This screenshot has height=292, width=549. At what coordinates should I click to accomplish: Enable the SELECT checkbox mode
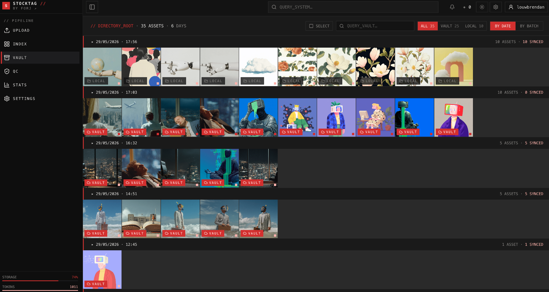pos(319,26)
